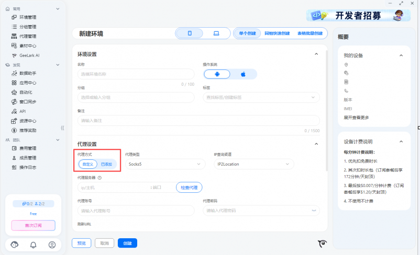Switch to 表格批量创建 tab

(310, 33)
